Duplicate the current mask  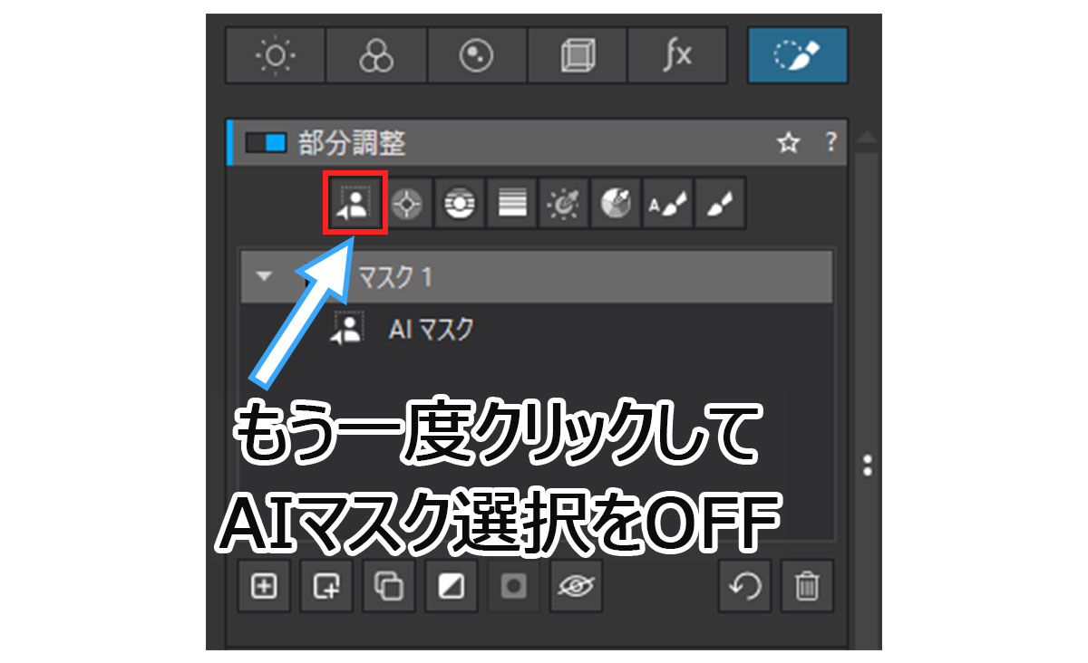pyautogui.click(x=388, y=586)
